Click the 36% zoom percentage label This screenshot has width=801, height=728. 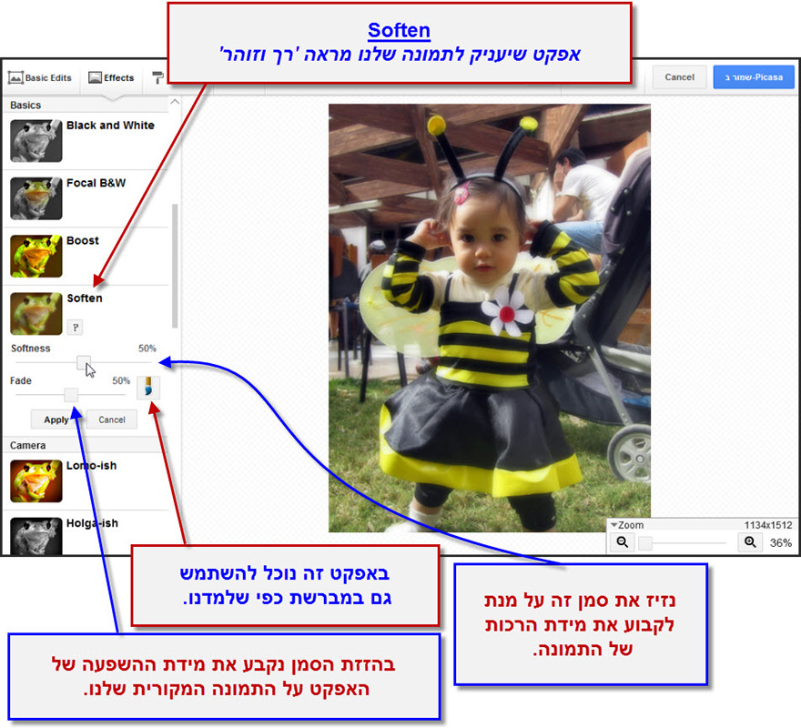click(778, 542)
